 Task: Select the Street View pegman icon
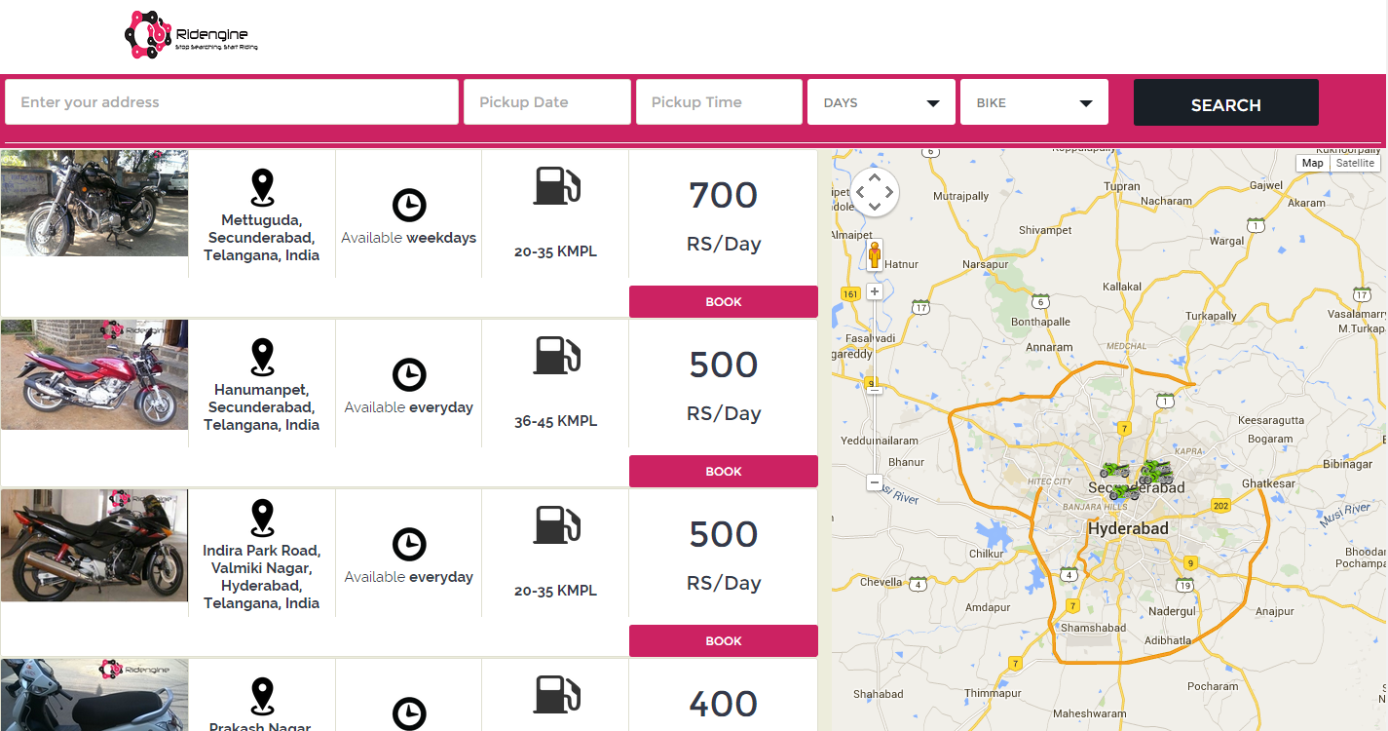pyautogui.click(x=875, y=254)
